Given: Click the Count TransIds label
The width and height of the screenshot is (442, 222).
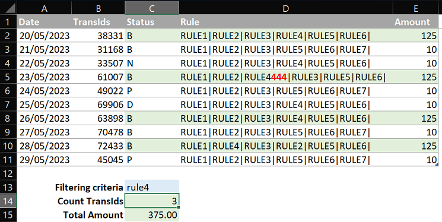Looking at the screenshot, I should pyautogui.click(x=90, y=201).
